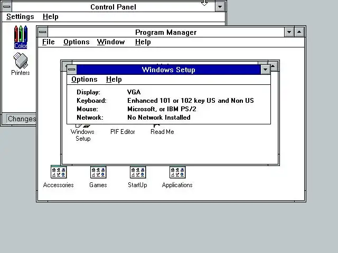Click the Display: label in Windows Setup
The height and width of the screenshot is (253, 338).
[x=88, y=92]
